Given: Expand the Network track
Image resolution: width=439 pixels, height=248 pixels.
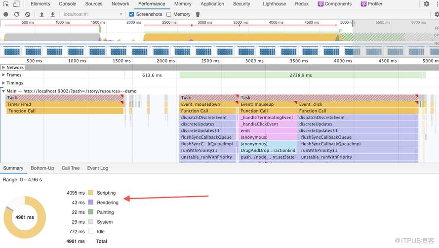Looking at the screenshot, I should [x=3, y=68].
